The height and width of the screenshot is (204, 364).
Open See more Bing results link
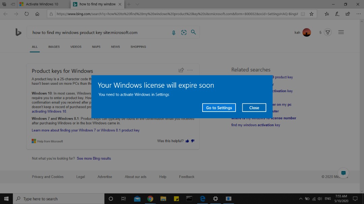pos(94,158)
